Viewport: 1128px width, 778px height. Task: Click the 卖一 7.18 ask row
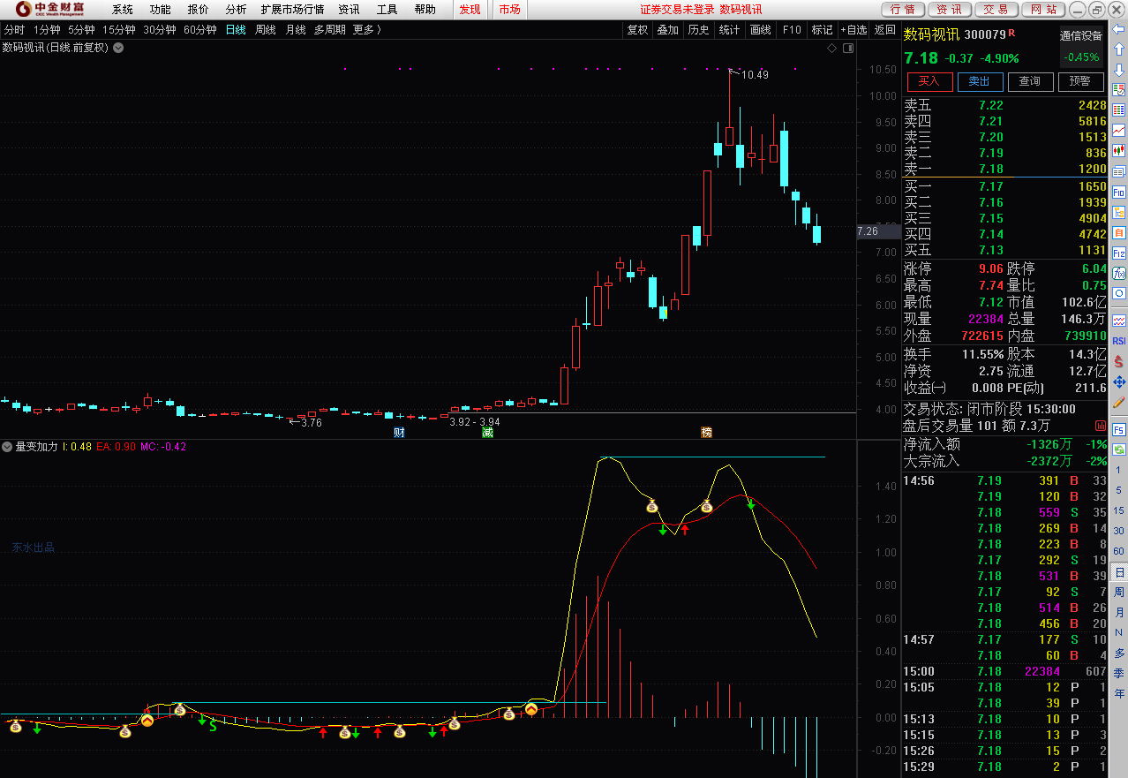click(x=1004, y=169)
